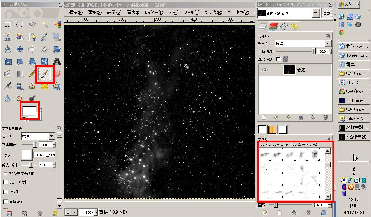
Task: Select the Paths pen tool
Action: 32,37
